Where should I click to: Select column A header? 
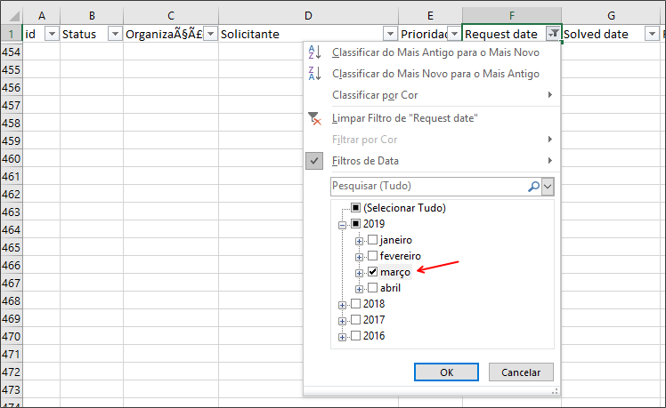coord(42,16)
